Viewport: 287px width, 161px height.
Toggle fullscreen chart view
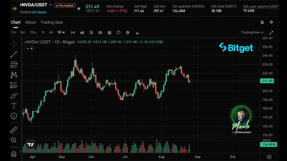(x=271, y=33)
